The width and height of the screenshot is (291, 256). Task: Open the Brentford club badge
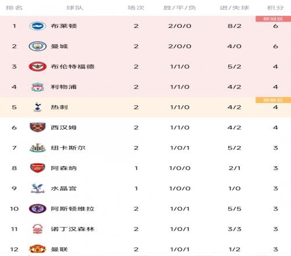click(38, 66)
